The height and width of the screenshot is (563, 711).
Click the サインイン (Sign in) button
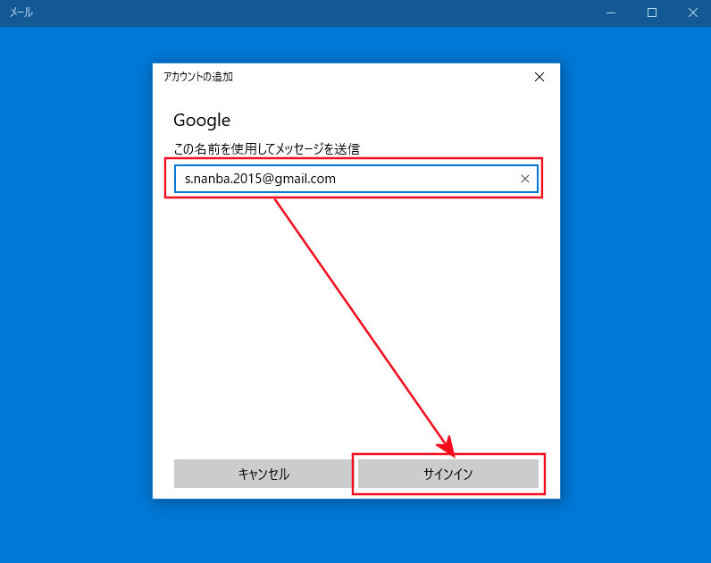point(448,474)
